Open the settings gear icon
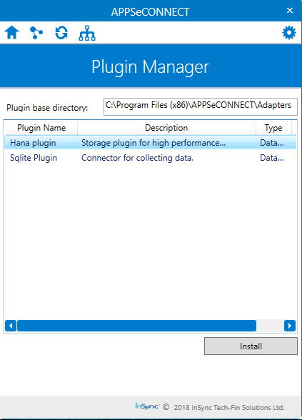Viewport: 302px width, 420px height. [x=289, y=33]
